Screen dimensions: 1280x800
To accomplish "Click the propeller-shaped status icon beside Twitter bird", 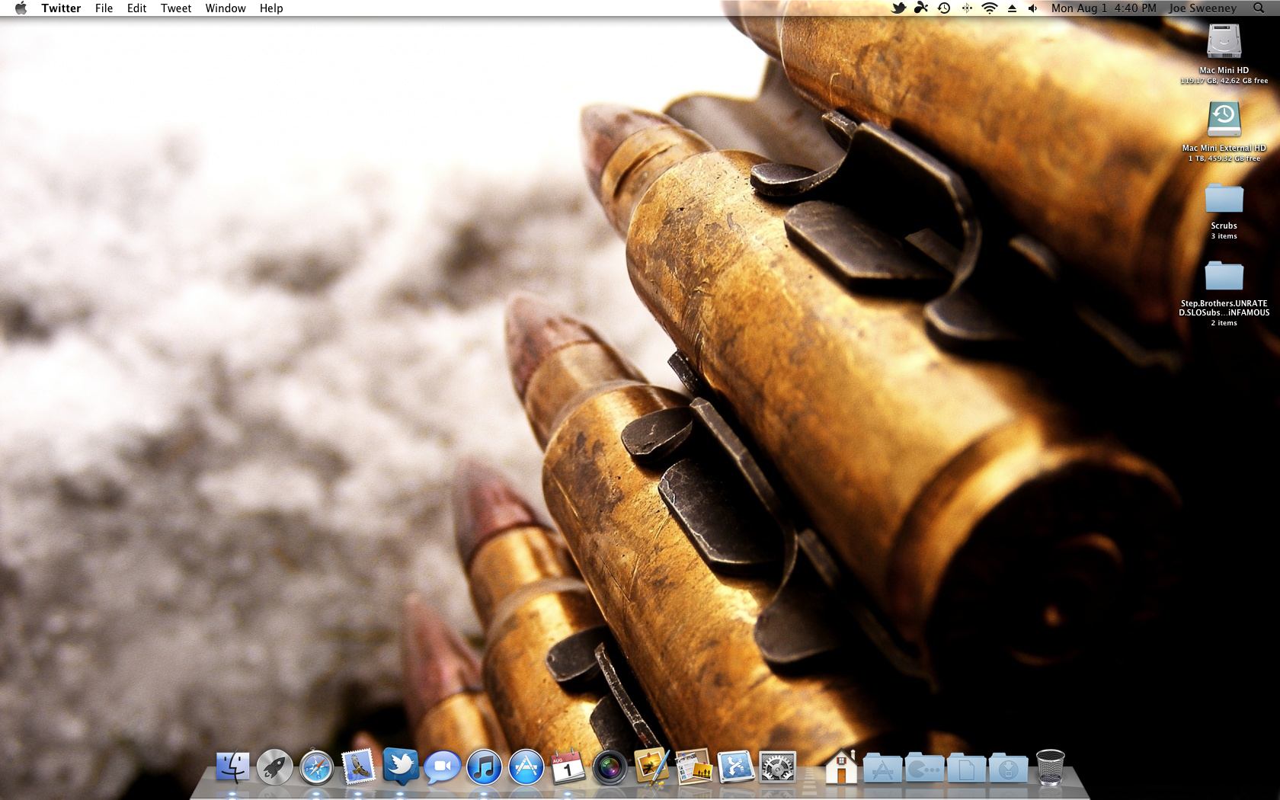I will point(921,8).
